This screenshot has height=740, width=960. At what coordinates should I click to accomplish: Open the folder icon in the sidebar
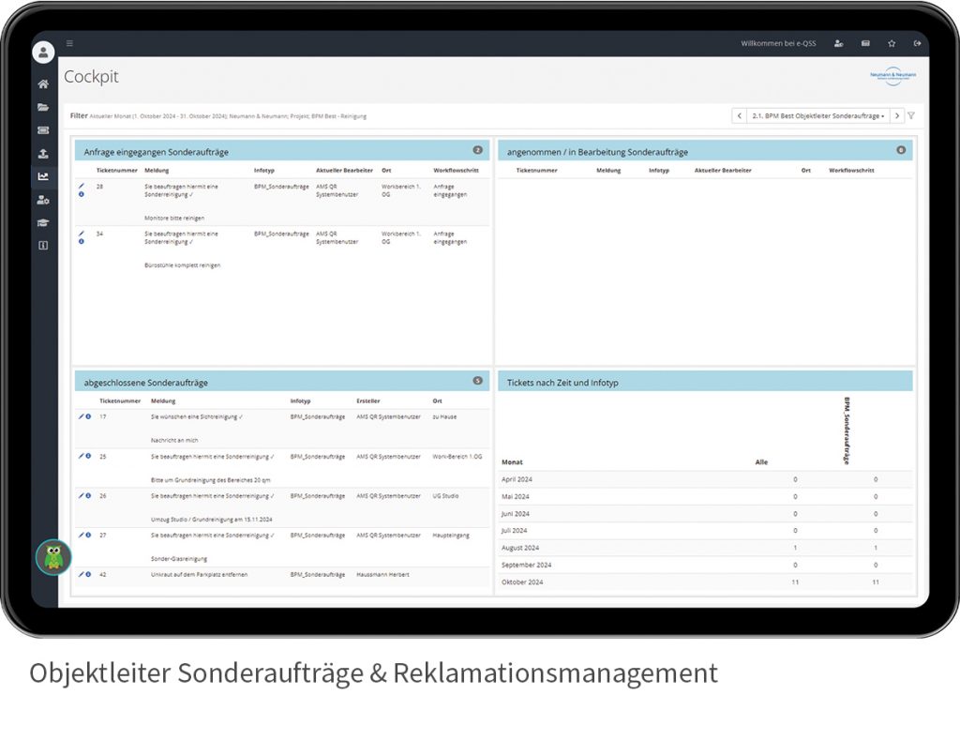pos(41,107)
